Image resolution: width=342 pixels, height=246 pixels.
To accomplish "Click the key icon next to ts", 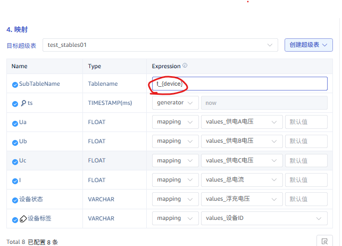I will coord(23,103).
